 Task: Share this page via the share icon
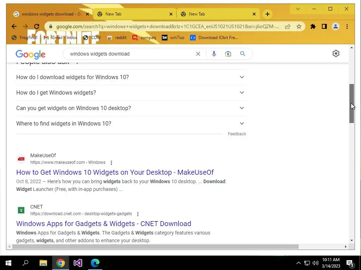(288, 26)
